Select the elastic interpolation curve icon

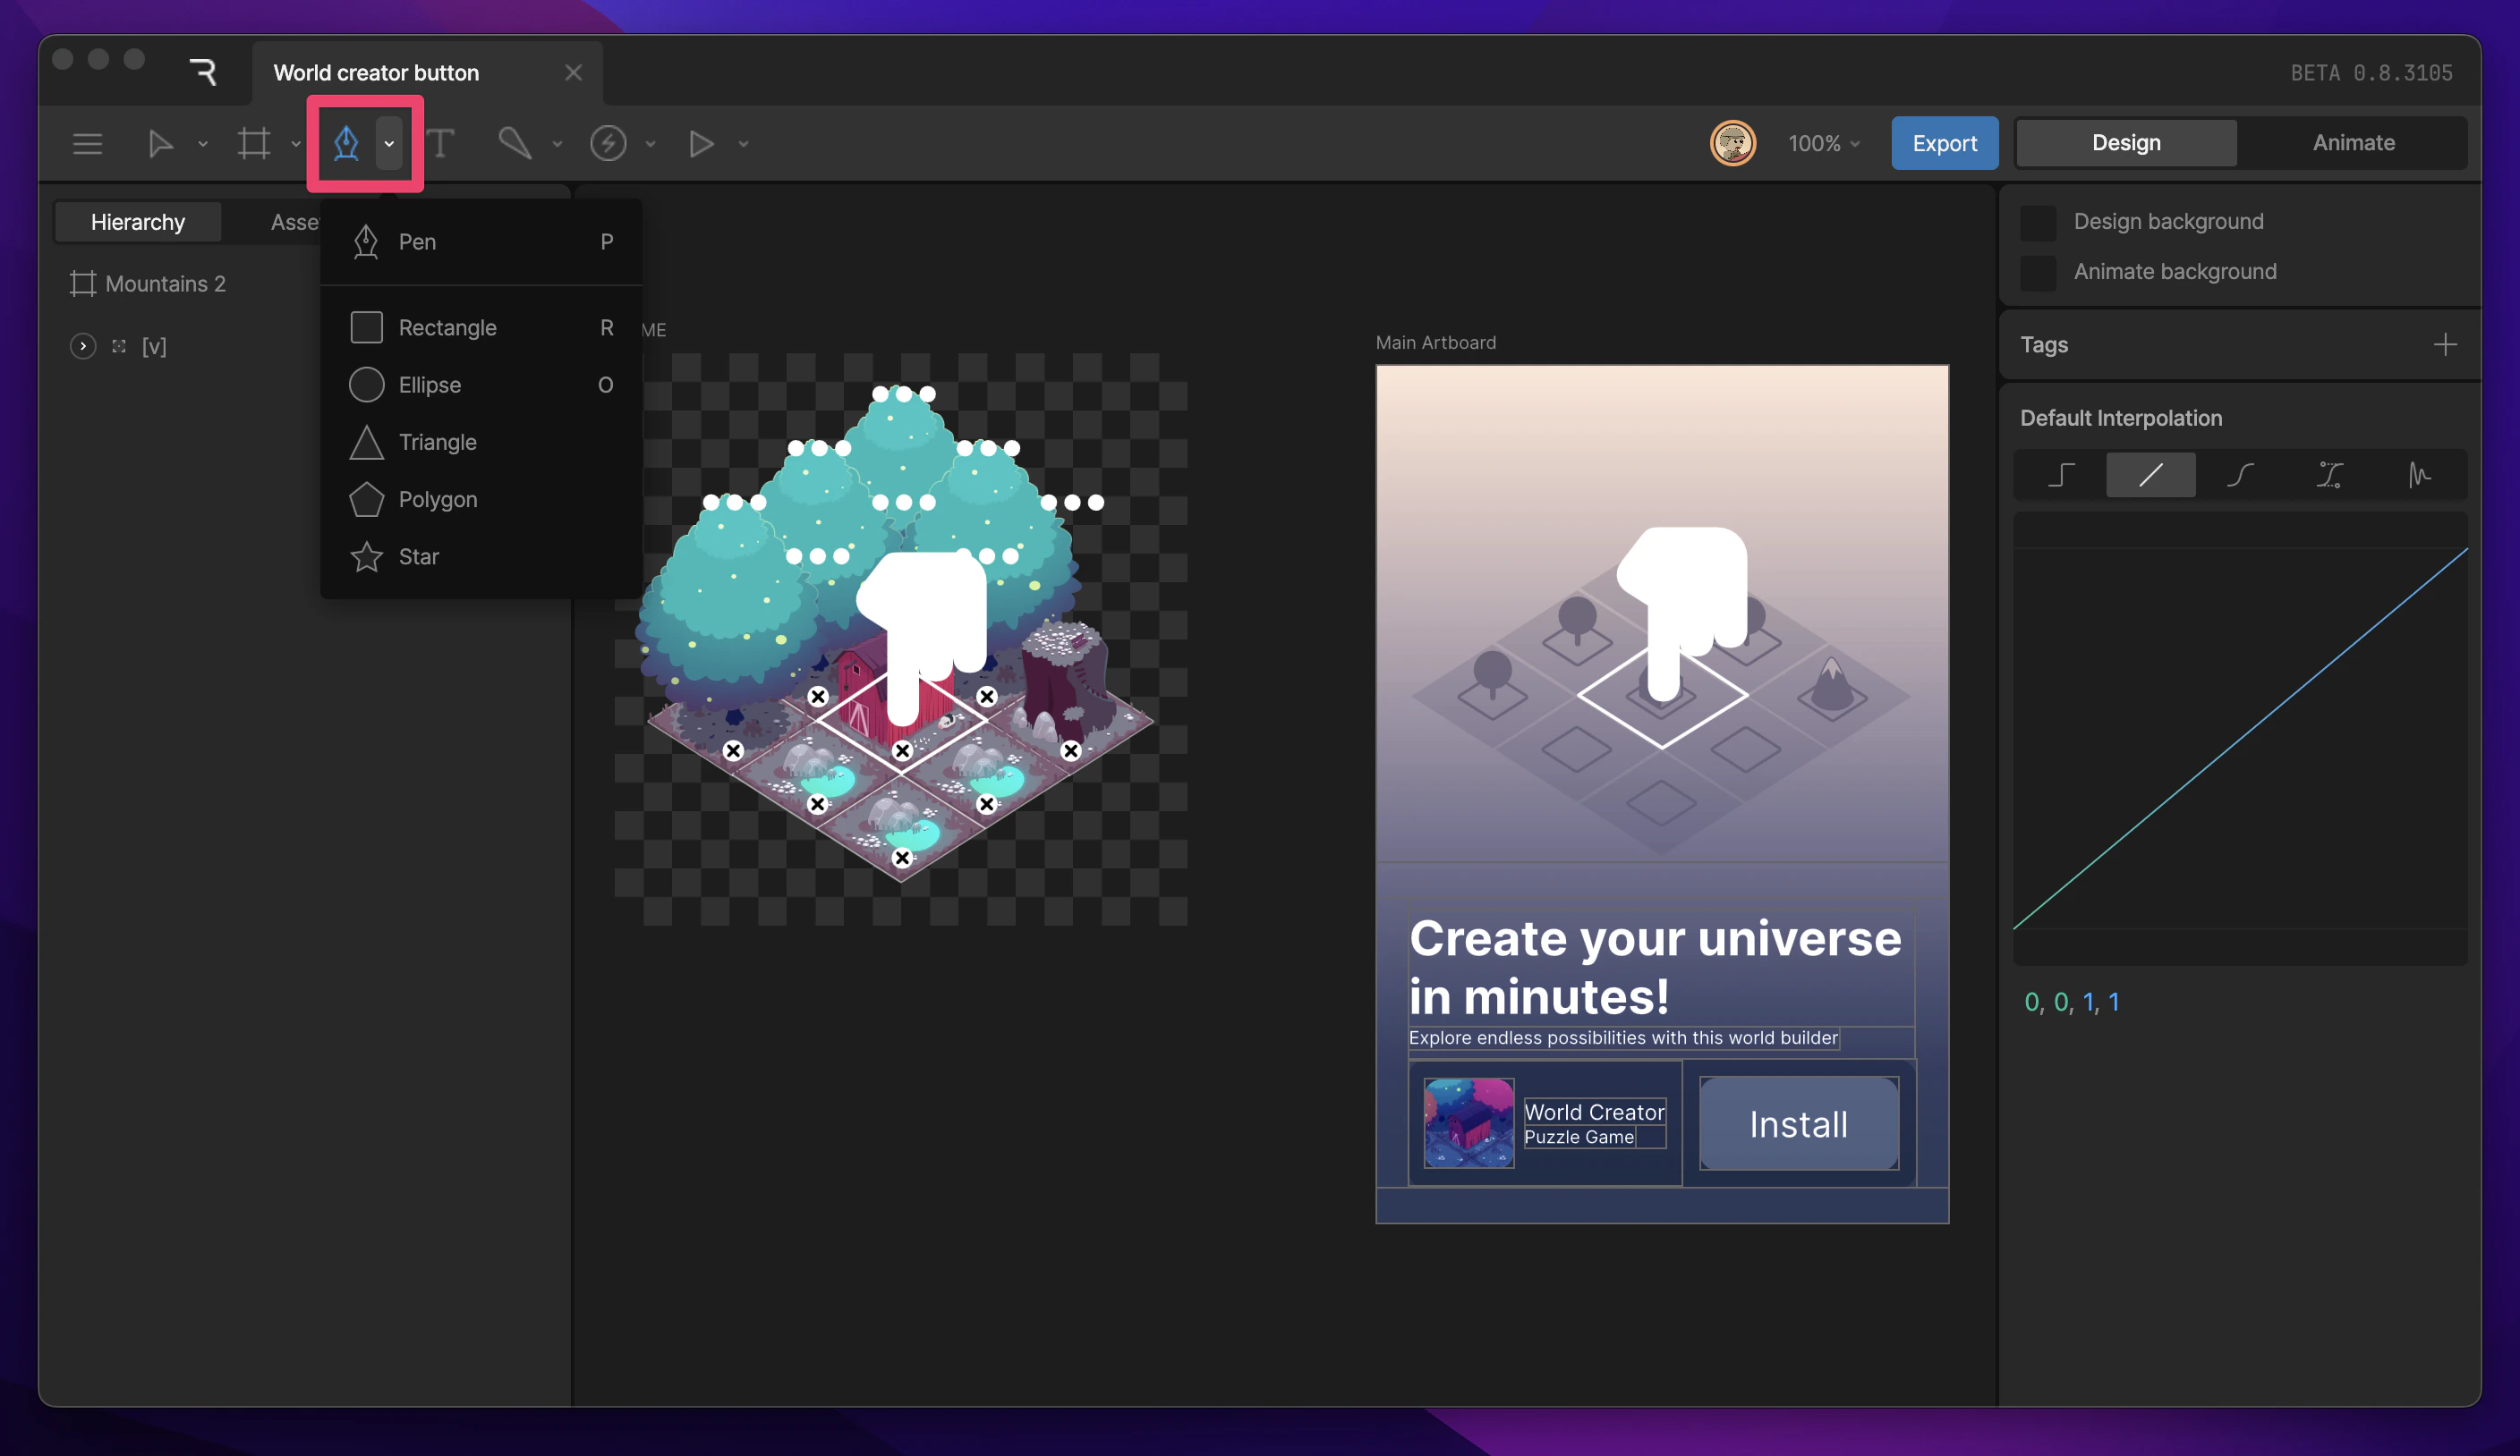pos(2420,475)
